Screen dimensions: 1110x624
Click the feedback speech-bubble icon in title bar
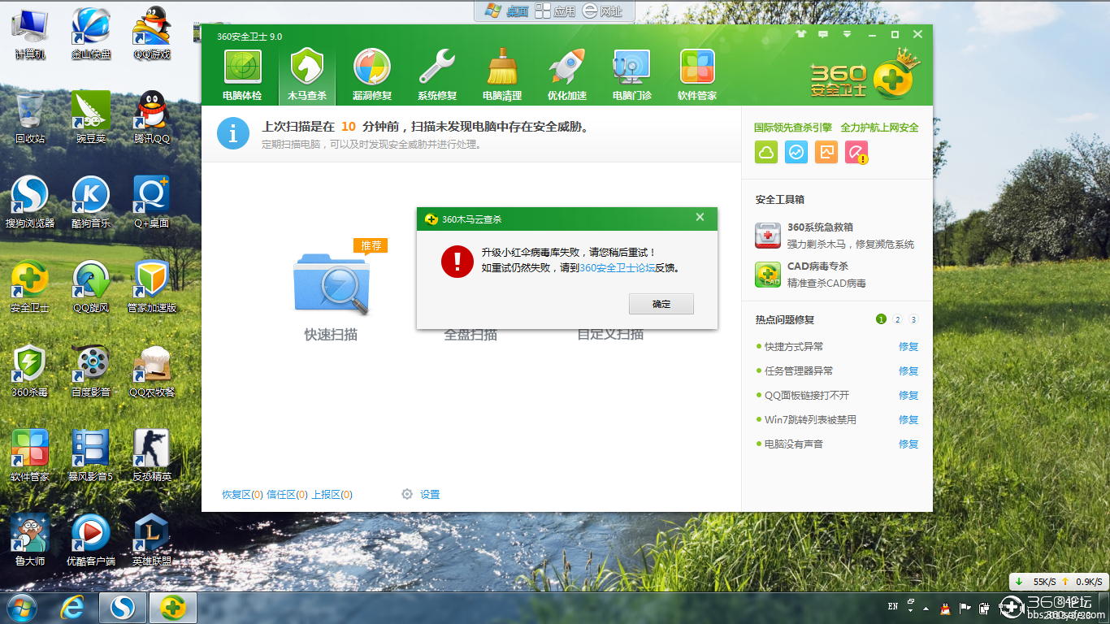tap(823, 35)
